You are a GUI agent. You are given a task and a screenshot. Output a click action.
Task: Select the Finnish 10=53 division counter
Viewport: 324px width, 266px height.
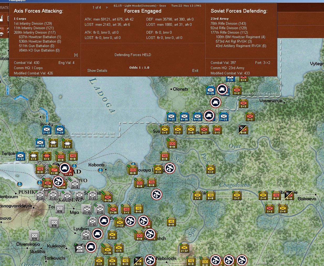coord(40,143)
